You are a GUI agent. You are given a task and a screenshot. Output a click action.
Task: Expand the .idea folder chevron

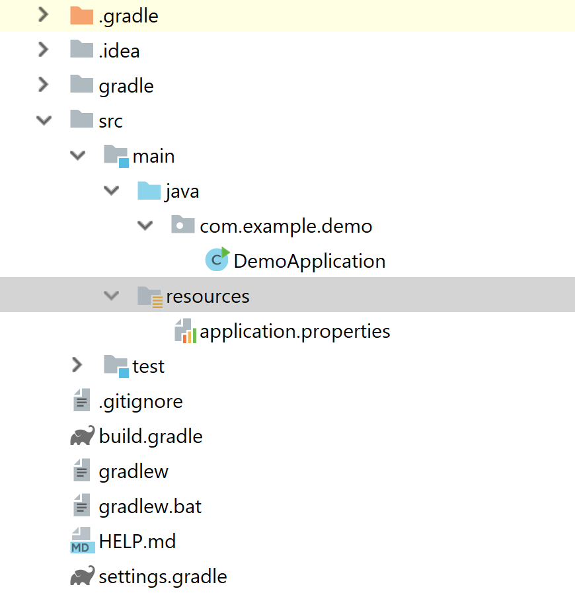click(x=44, y=50)
